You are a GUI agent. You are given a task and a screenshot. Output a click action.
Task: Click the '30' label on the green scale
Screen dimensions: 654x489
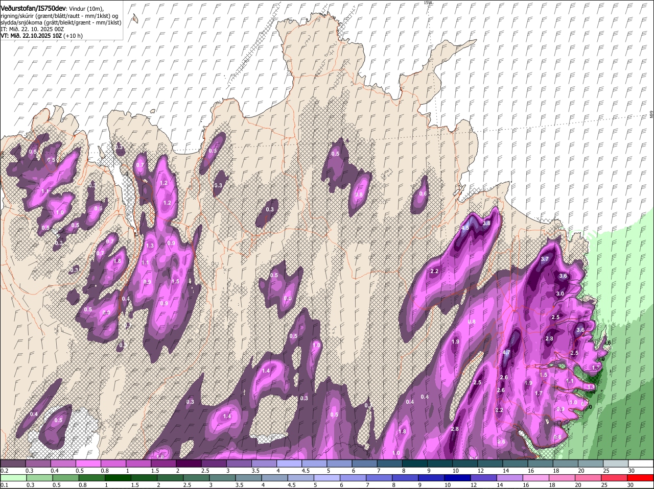point(630,485)
